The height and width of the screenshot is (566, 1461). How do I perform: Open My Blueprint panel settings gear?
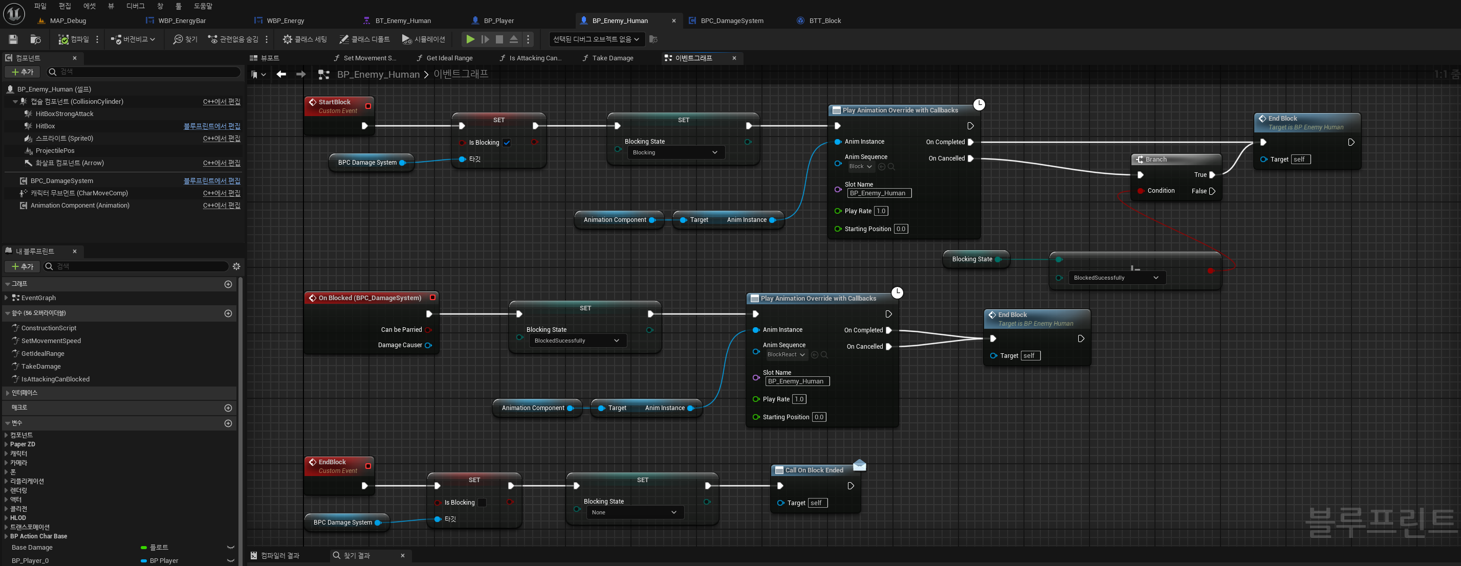pos(236,266)
